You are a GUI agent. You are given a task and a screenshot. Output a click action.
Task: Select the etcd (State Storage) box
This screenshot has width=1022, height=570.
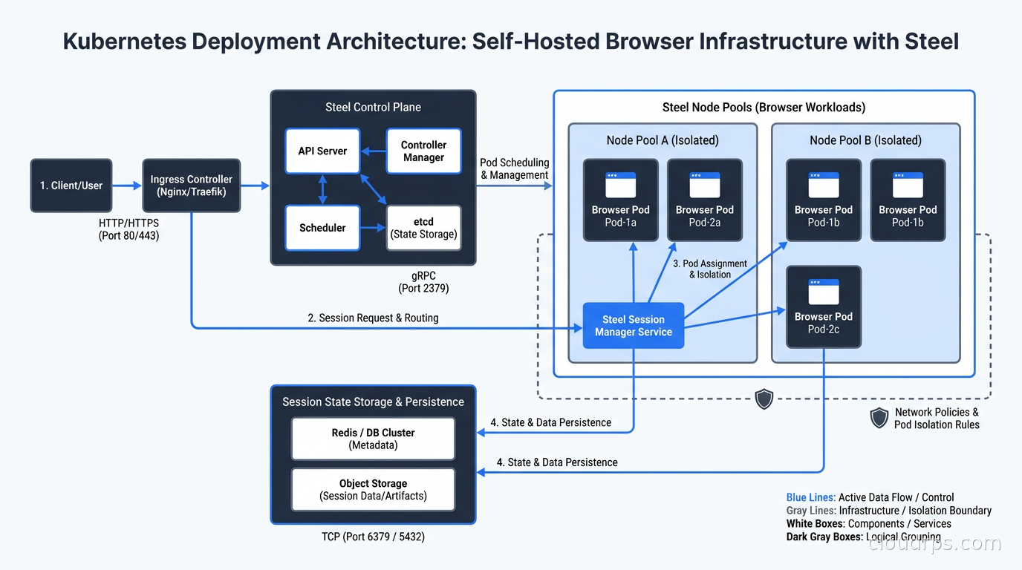coord(423,228)
